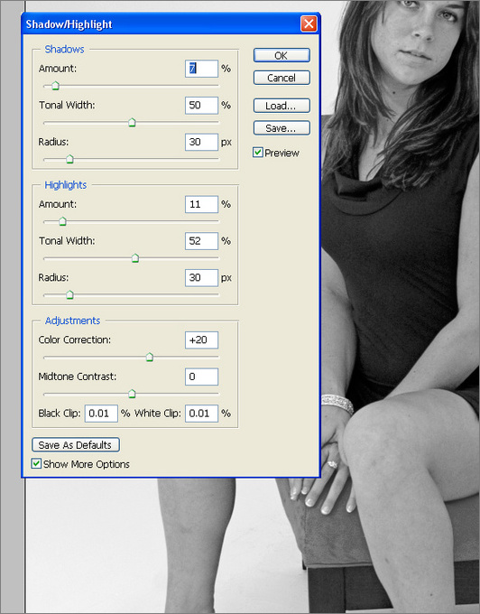Screen dimensions: 480x614
Task: Click the Shadows Amount slider handle
Action: (56, 86)
